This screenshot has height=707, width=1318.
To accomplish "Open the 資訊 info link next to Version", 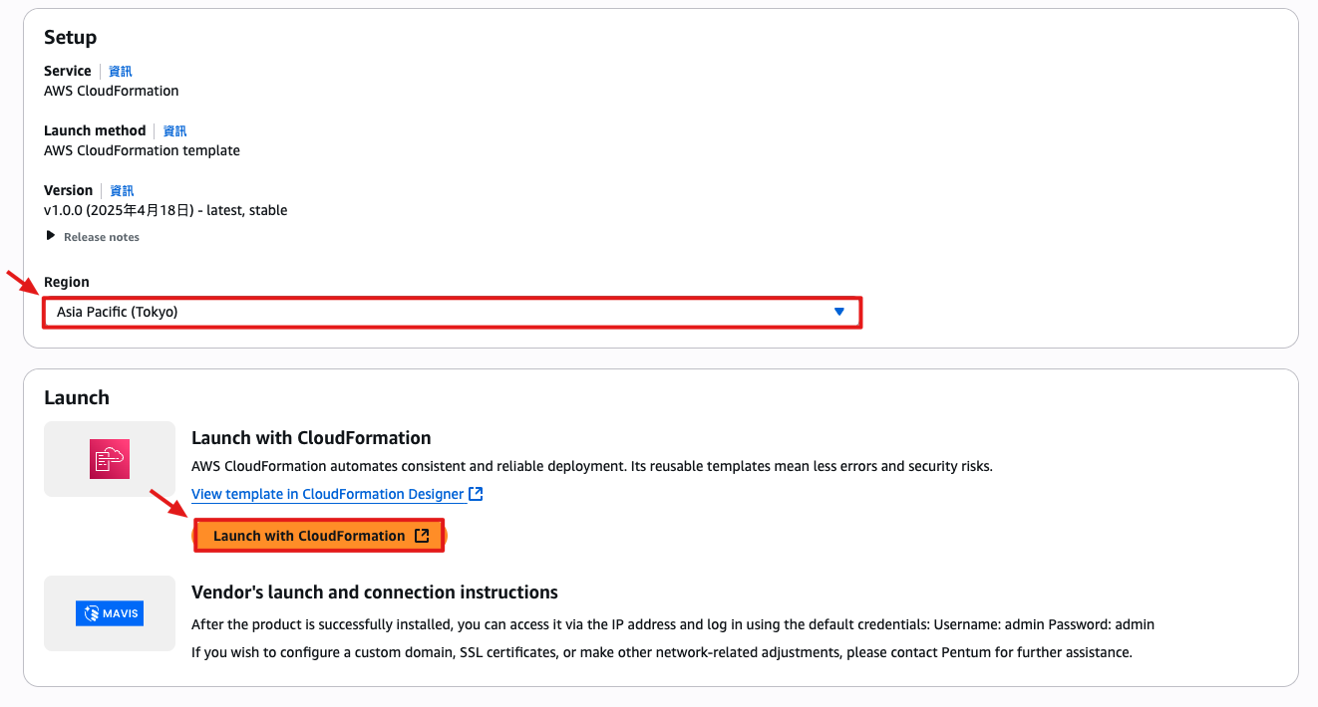I will (122, 191).
